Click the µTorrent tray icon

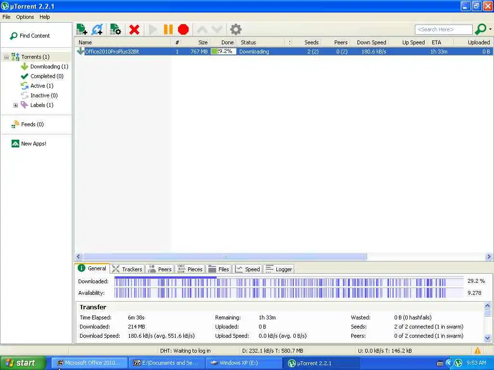point(458,363)
